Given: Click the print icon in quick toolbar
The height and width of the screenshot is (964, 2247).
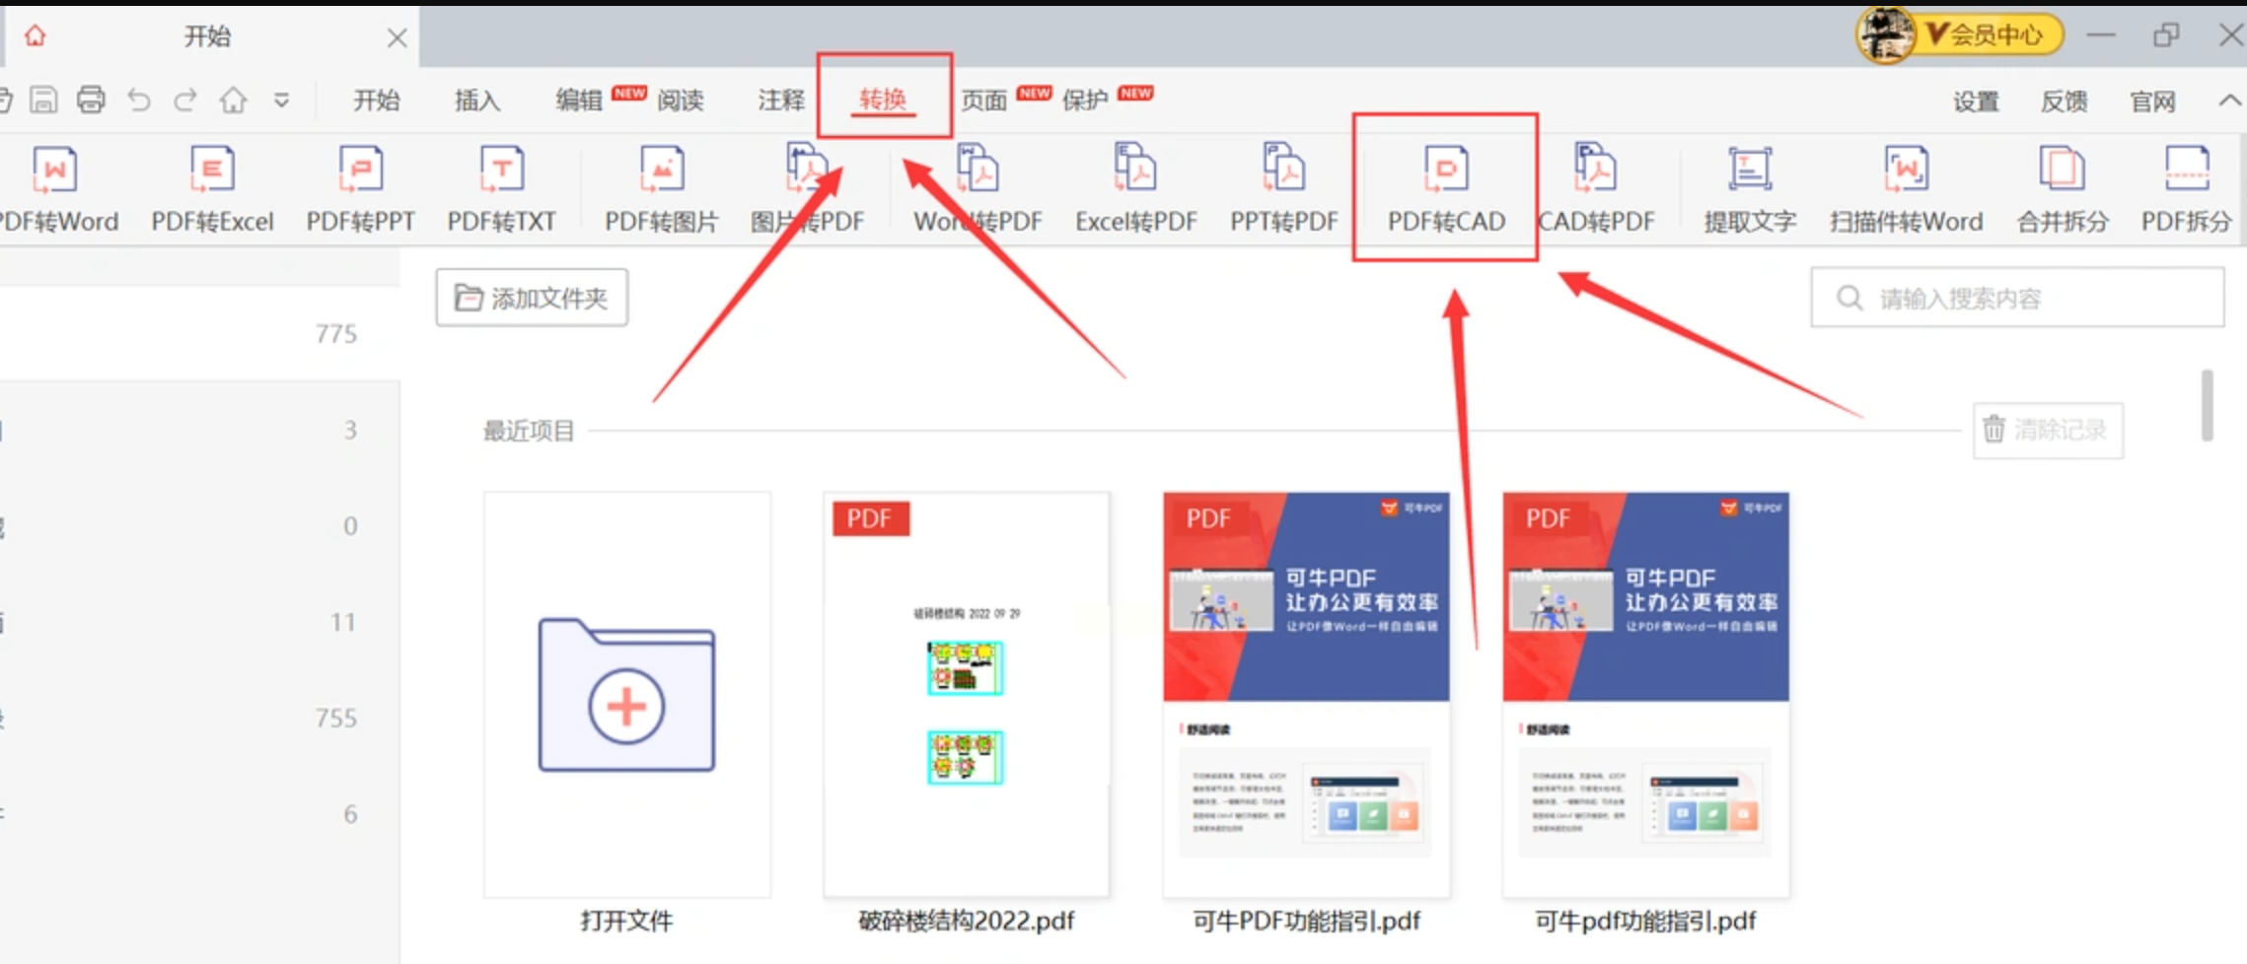Looking at the screenshot, I should [x=91, y=100].
